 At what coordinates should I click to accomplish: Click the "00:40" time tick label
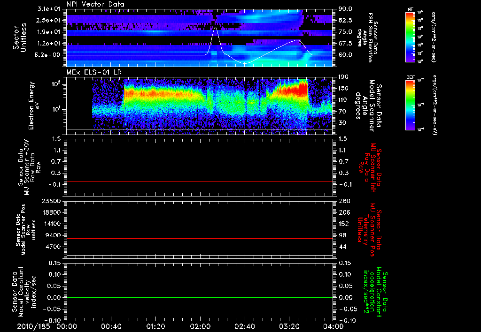coord(111,326)
